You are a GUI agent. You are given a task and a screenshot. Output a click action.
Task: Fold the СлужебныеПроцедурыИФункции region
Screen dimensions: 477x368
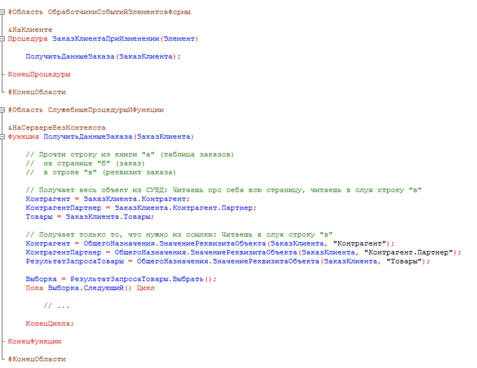[x=2, y=110]
